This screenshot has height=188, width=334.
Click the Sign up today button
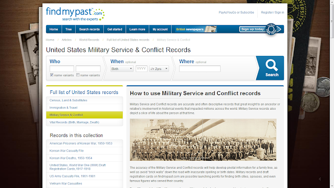point(253,29)
